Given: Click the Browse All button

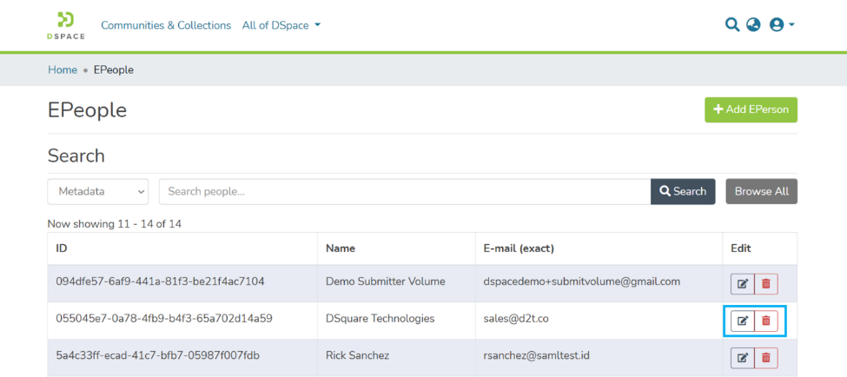Looking at the screenshot, I should coord(761,191).
